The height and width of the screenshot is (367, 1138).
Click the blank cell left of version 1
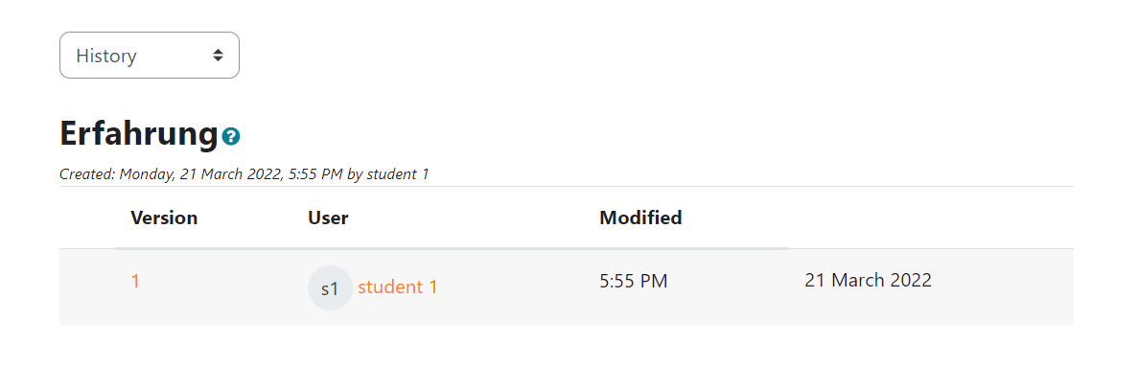pos(87,287)
